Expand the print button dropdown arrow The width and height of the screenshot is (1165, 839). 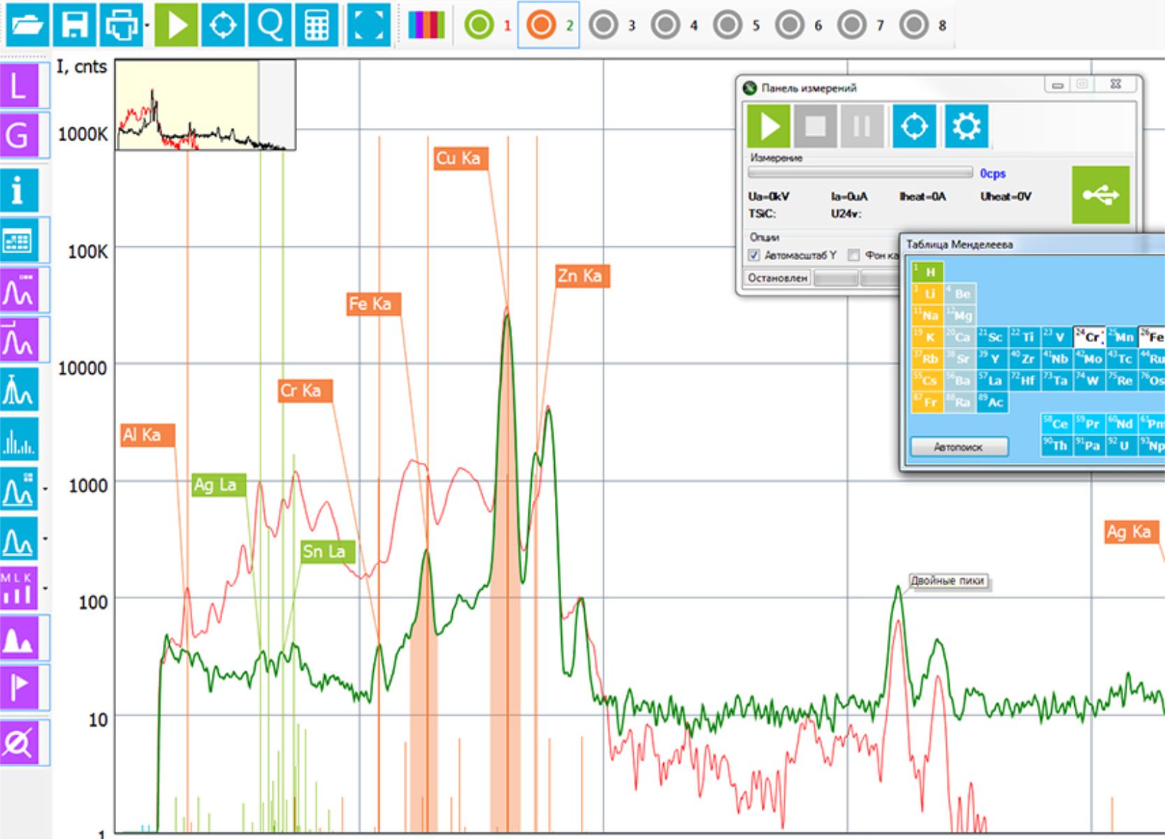pyautogui.click(x=147, y=25)
